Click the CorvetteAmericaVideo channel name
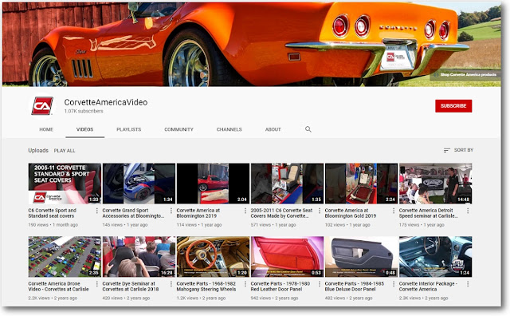Screen dimensions: 510x316 (x=106, y=102)
